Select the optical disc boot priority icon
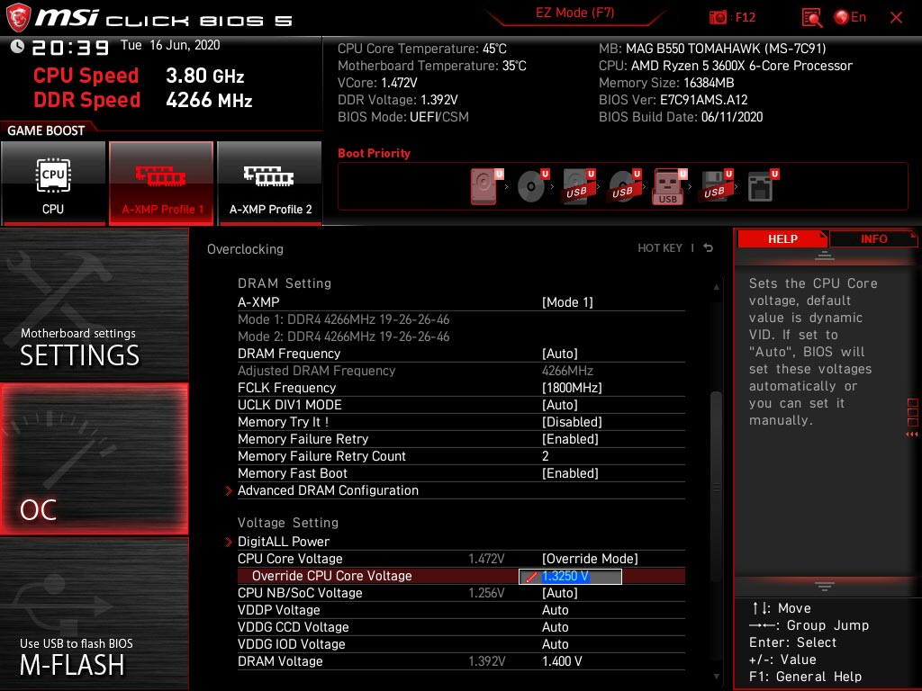Image resolution: width=922 pixels, height=691 pixels. [x=532, y=186]
